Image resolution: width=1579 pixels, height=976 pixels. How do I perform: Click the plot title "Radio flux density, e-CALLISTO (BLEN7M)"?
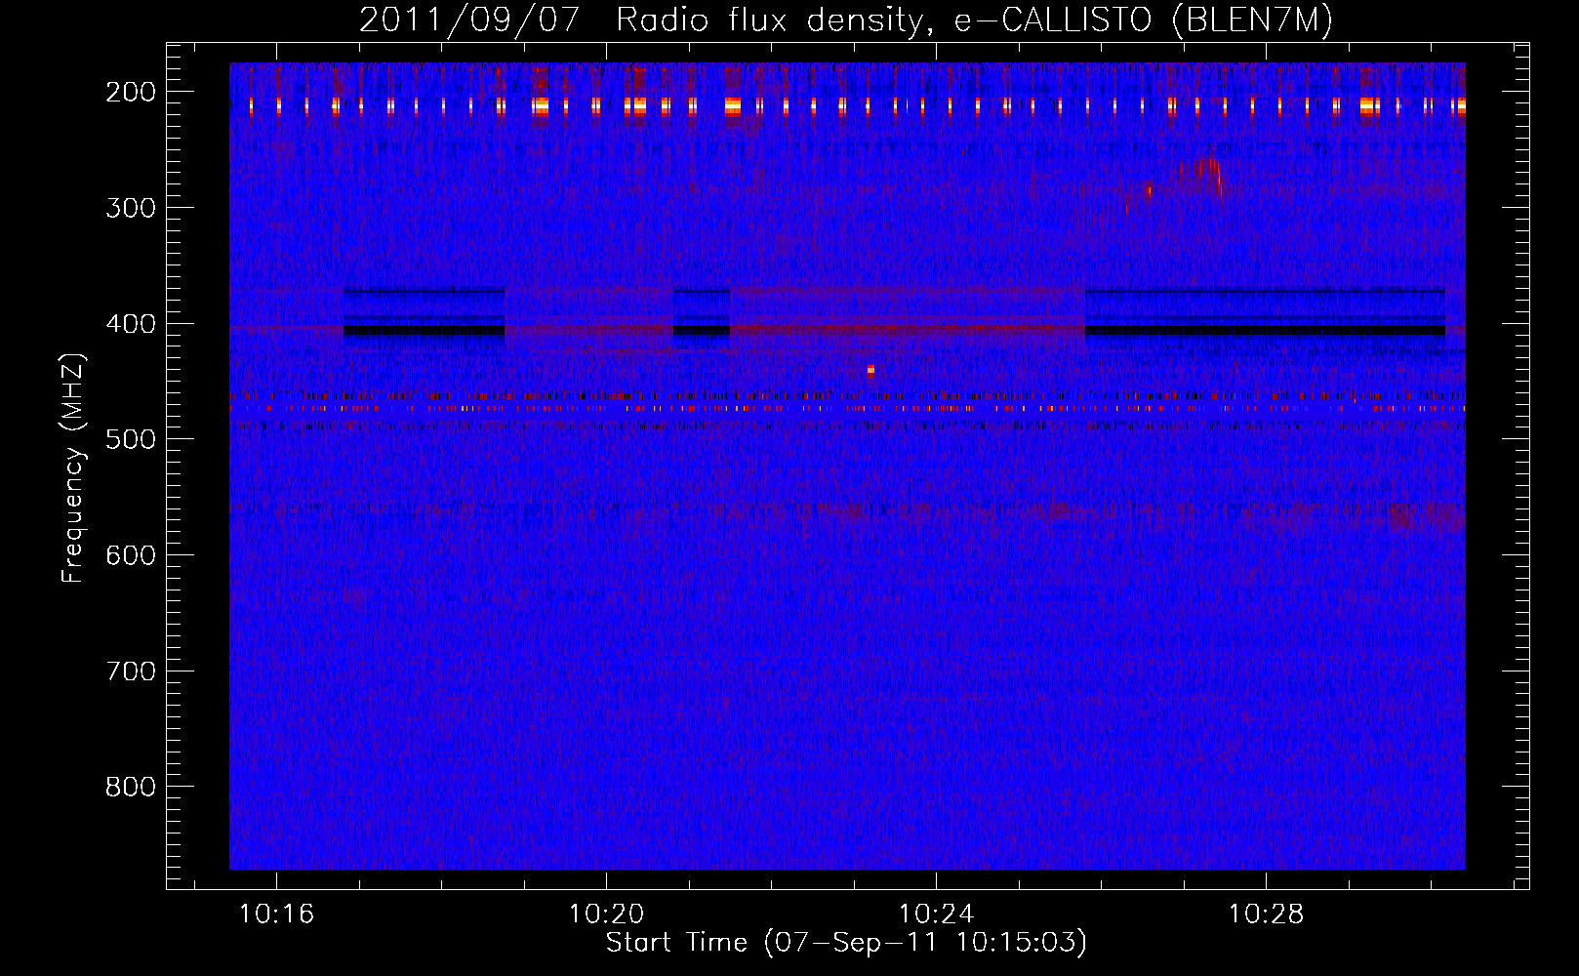pos(974,20)
